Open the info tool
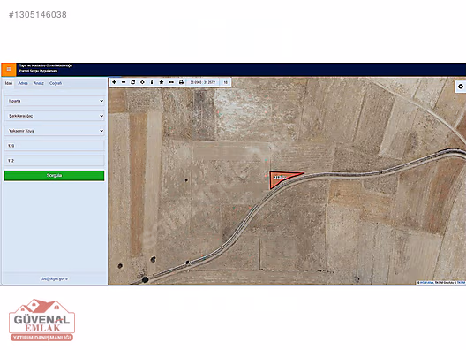The image size is (466, 350). [152, 82]
